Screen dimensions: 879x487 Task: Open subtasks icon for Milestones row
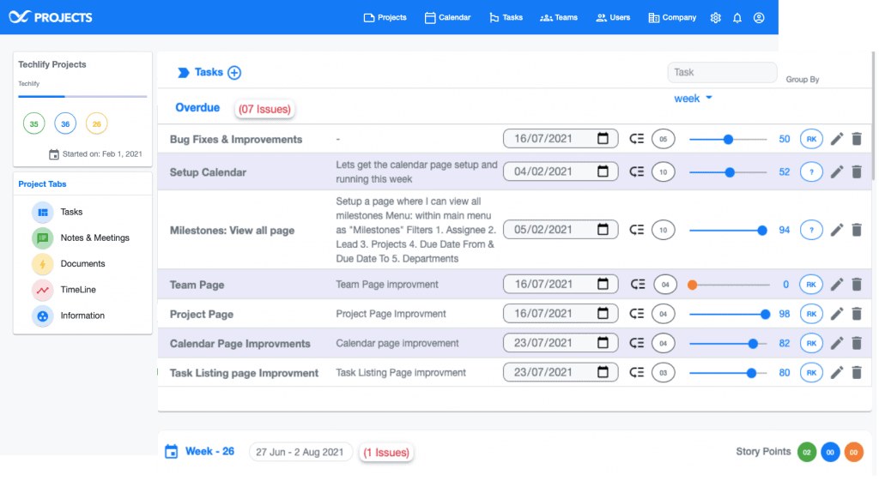pyautogui.click(x=636, y=230)
